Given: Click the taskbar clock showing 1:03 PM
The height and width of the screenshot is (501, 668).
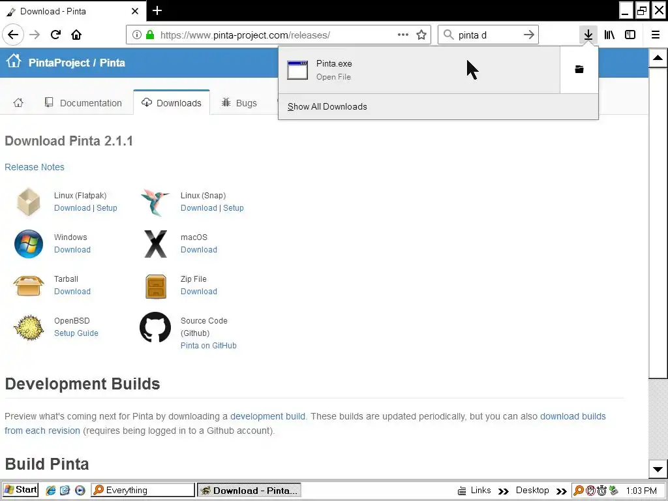Looking at the screenshot, I should point(642,491).
